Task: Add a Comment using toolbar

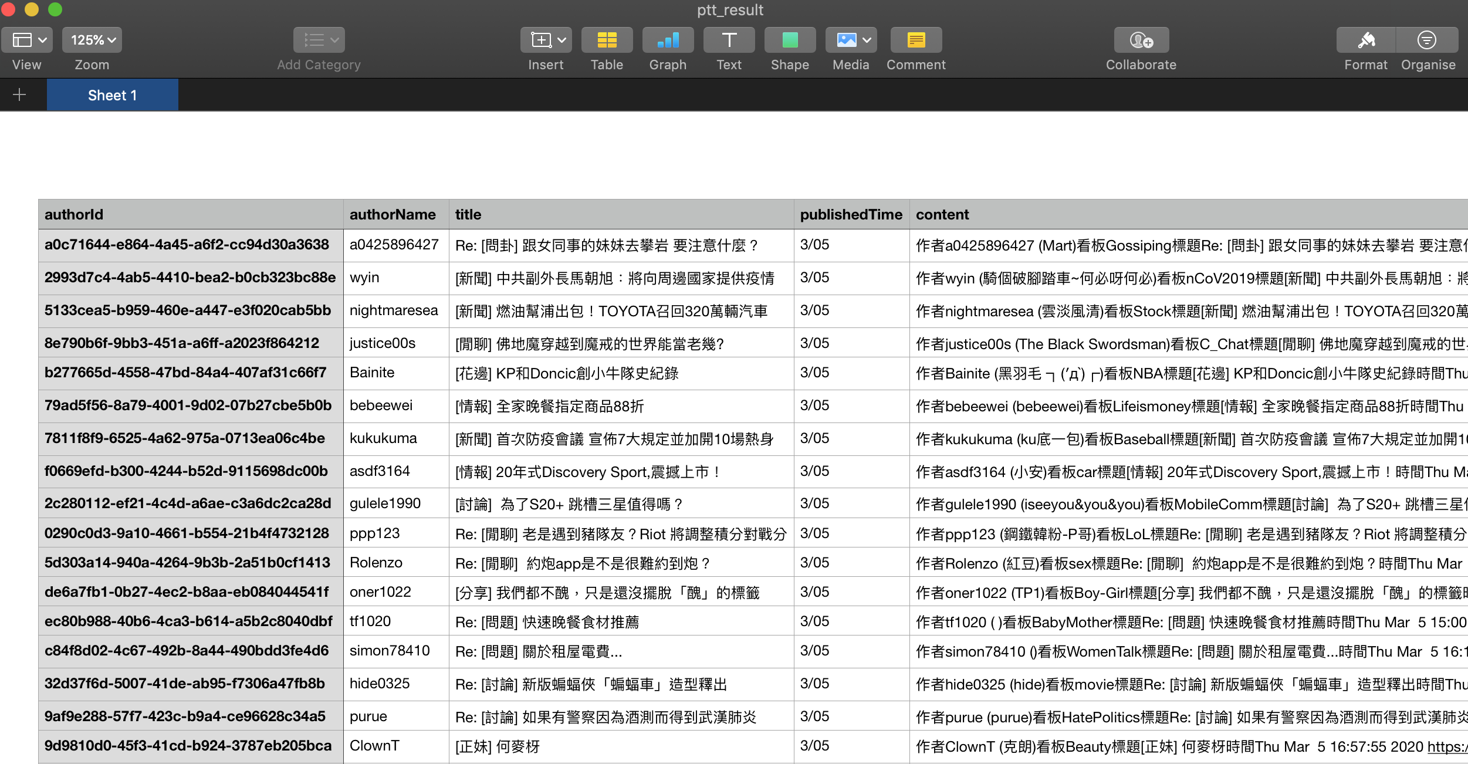Action: click(916, 40)
